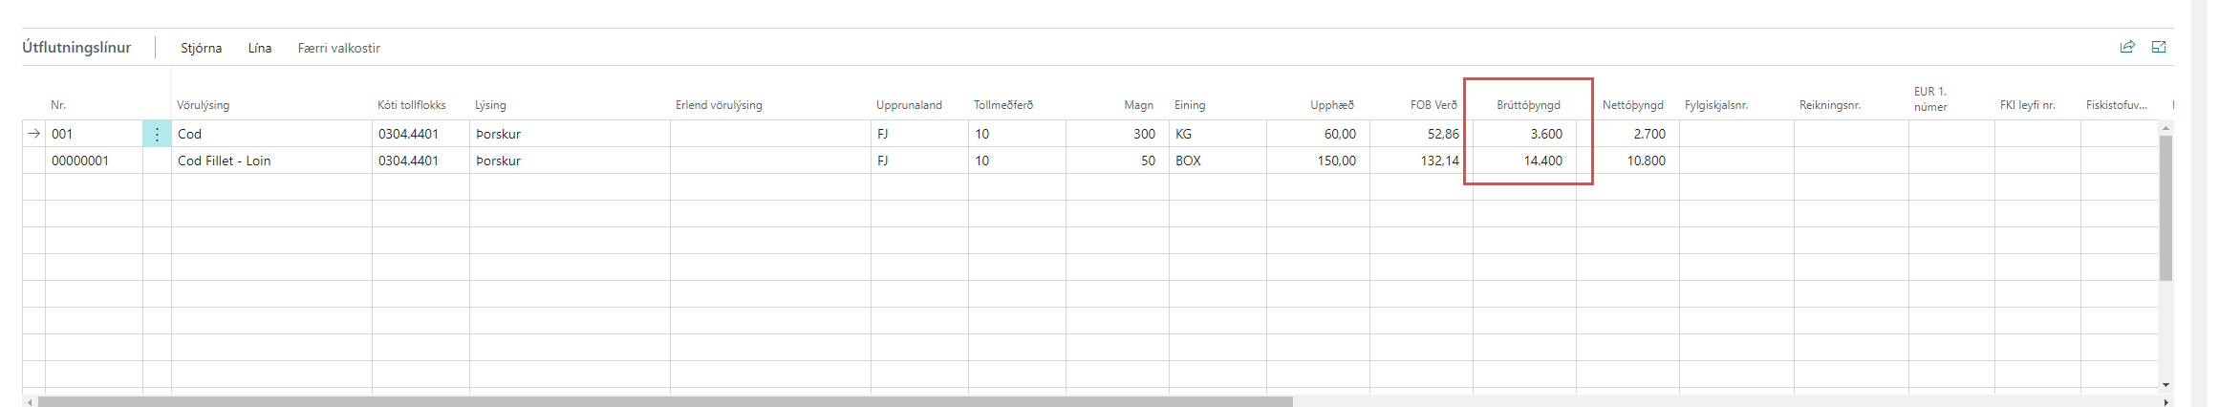Open the Brúttóþyngd column header dropdown

coord(1528,105)
